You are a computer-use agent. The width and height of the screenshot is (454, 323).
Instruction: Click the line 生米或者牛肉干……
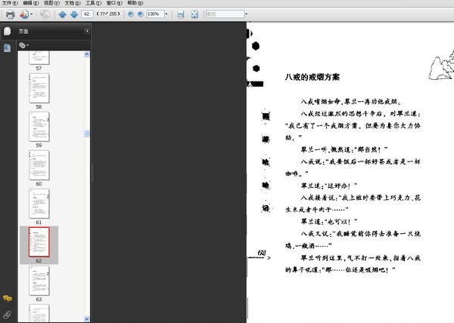(317, 210)
